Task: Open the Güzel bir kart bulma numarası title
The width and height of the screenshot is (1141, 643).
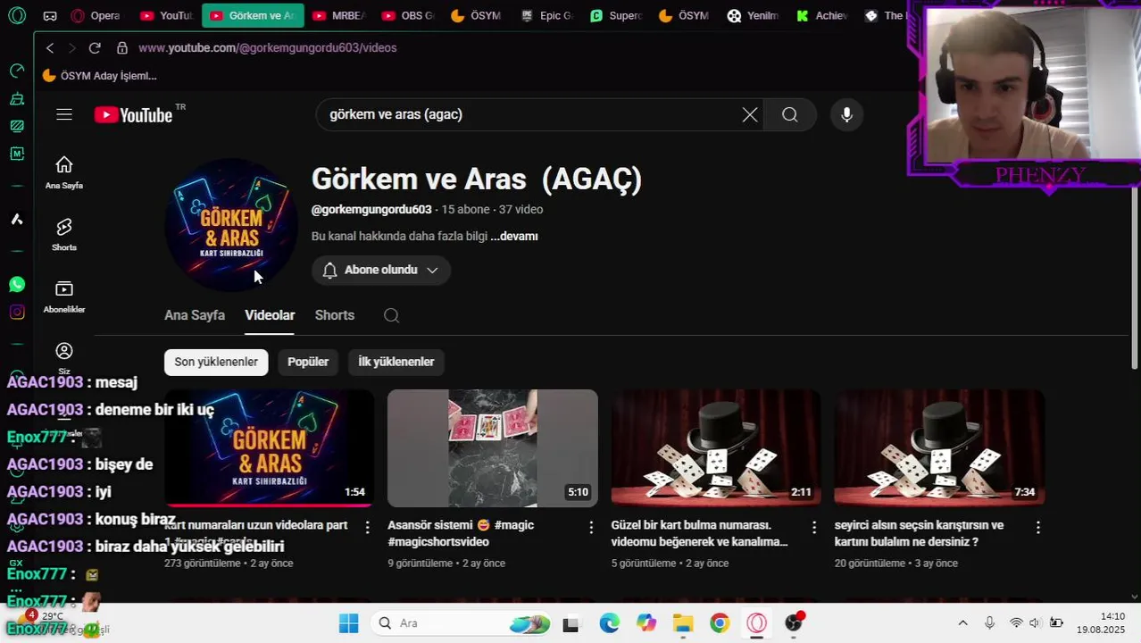Action: coord(700,533)
